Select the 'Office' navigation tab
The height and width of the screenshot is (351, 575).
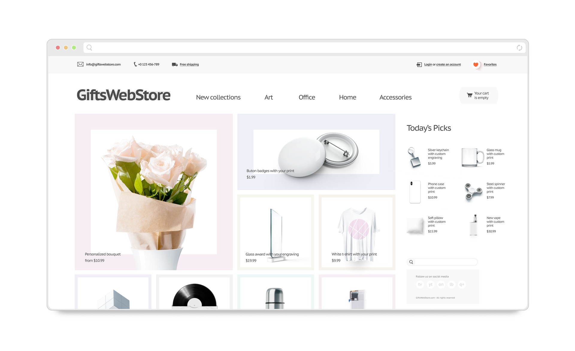coord(307,97)
